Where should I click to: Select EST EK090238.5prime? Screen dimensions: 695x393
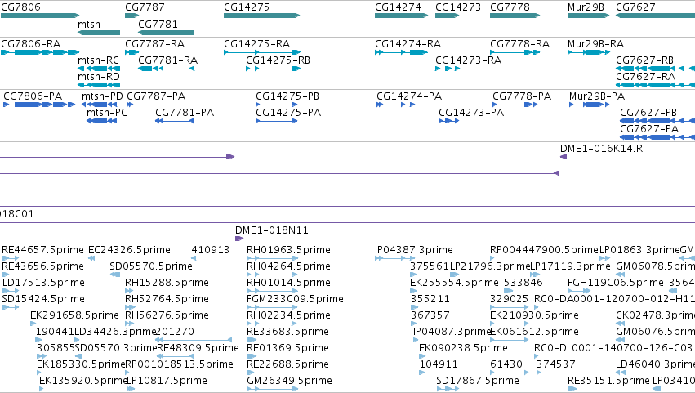pos(463,348)
